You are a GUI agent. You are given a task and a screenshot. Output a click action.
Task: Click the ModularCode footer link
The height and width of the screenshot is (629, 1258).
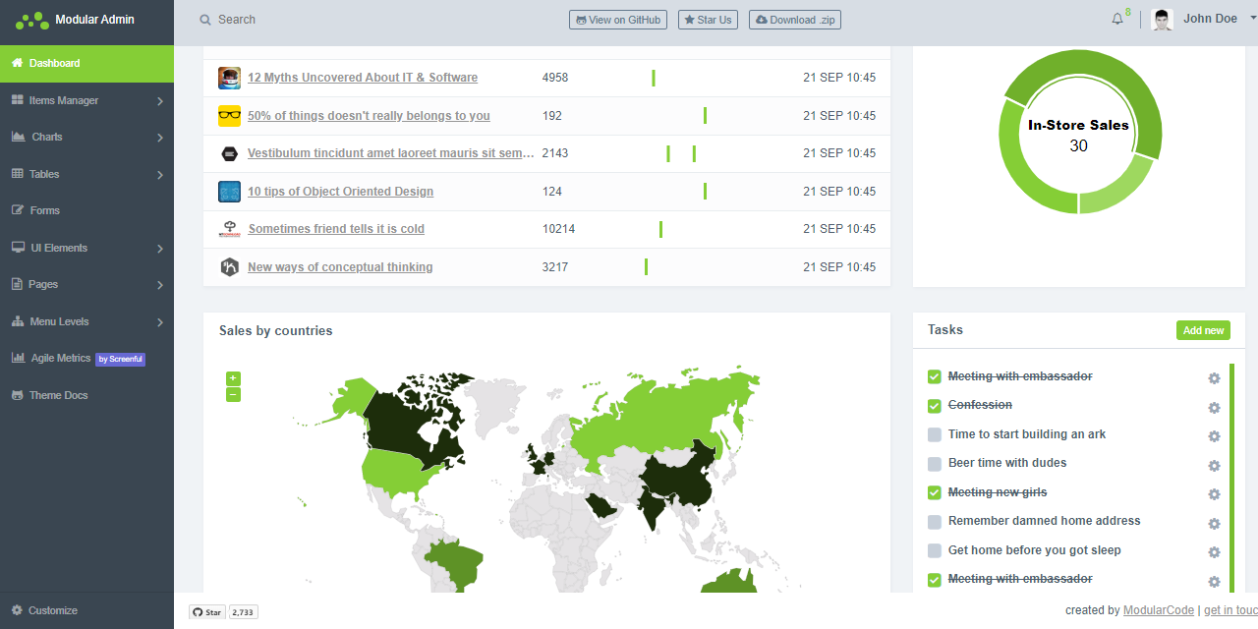pos(1159,610)
